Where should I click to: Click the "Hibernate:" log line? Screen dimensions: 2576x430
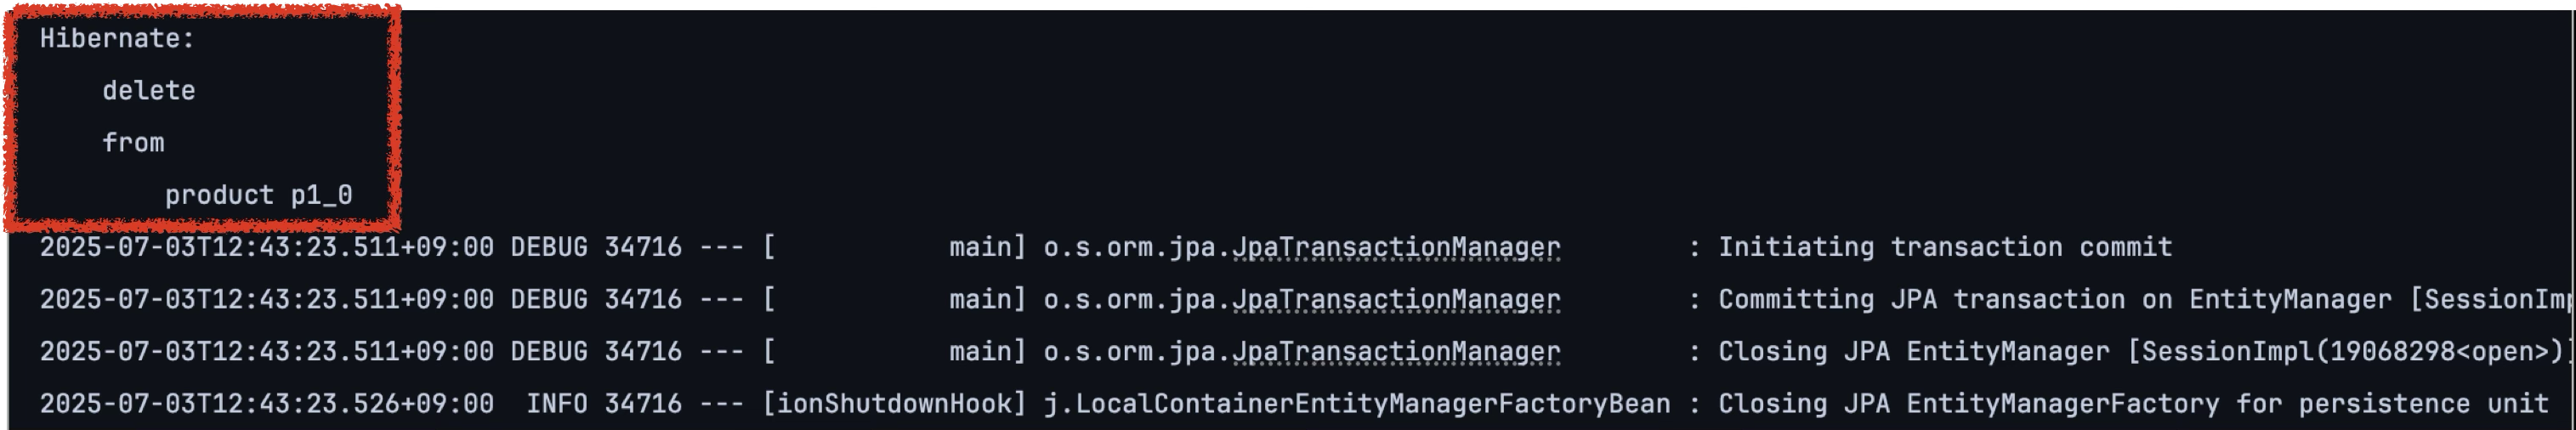pos(117,39)
